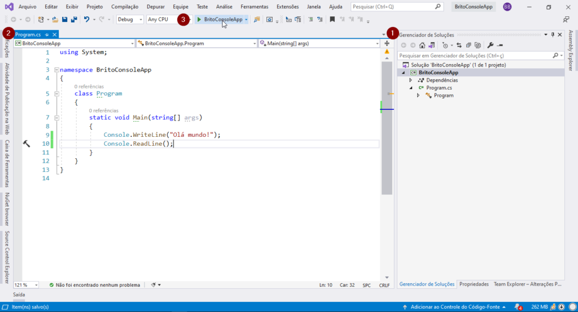This screenshot has height=312, width=578.
Task: Click the comment selected lines icon
Action: coord(310,20)
